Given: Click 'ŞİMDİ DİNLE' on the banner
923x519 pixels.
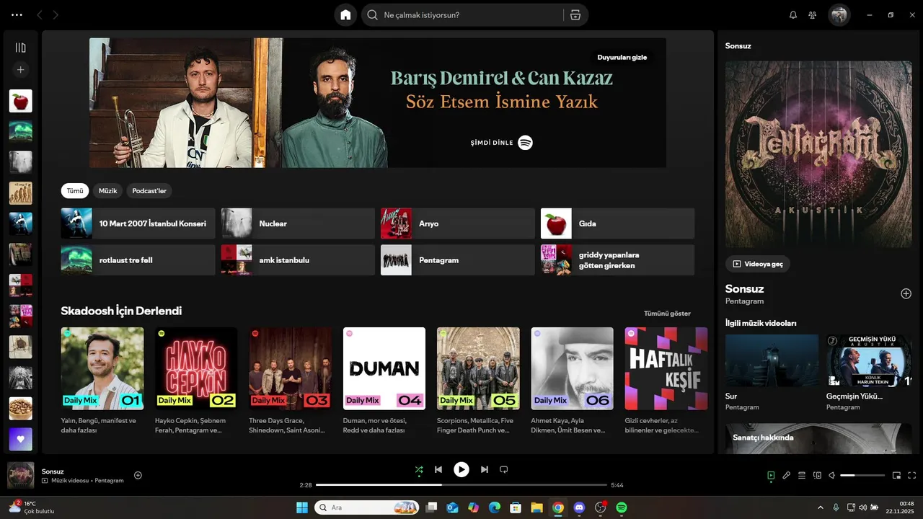Looking at the screenshot, I should [501, 143].
